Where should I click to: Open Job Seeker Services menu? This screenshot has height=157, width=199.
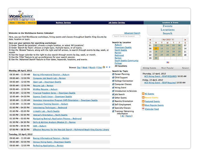click(x=117, y=22)
